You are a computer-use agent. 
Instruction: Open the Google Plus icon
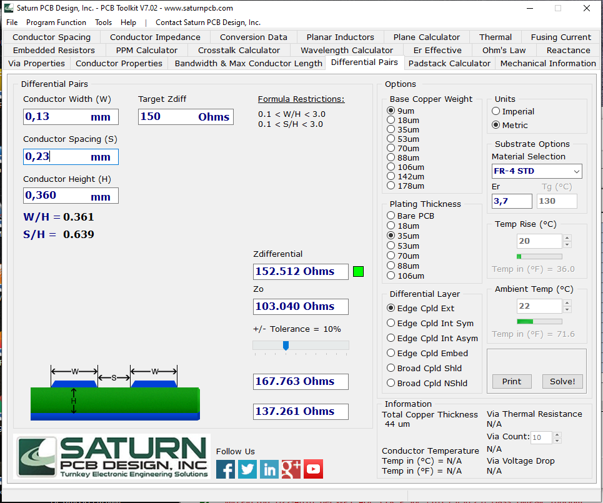291,469
